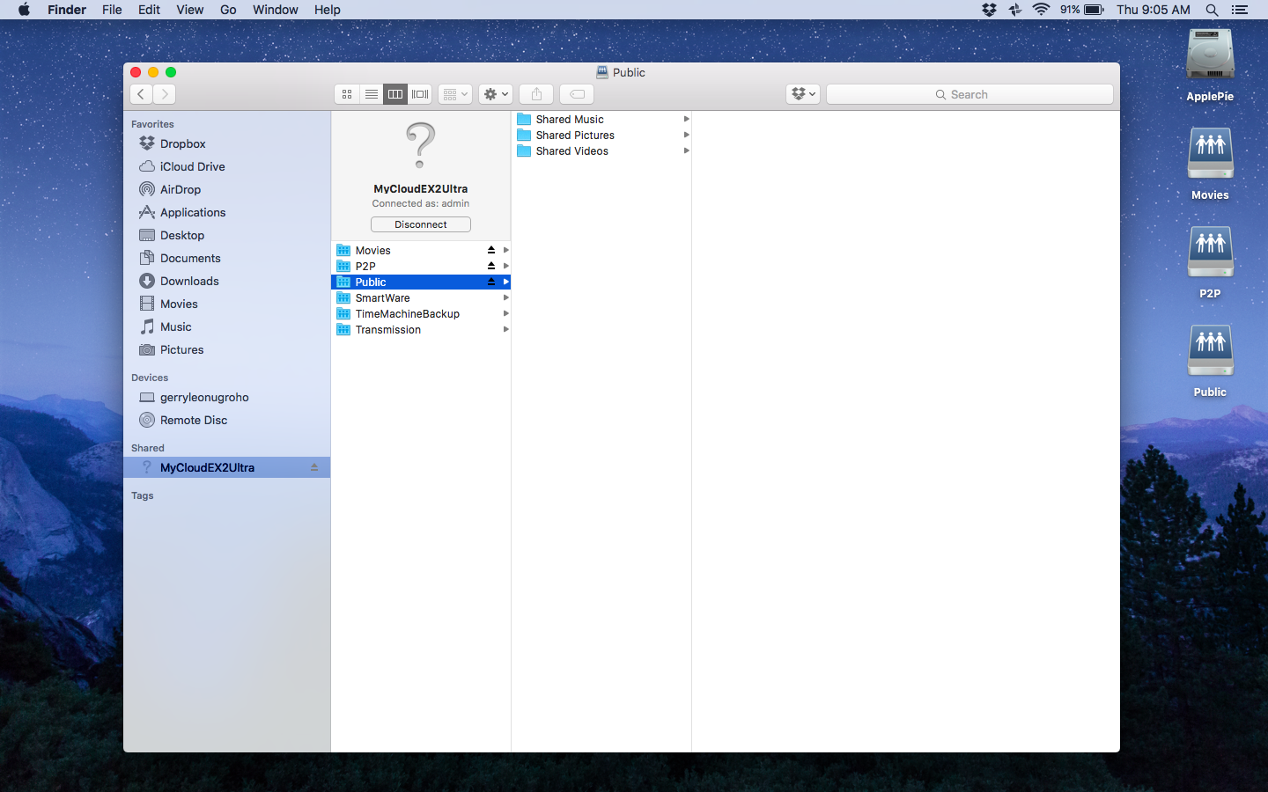The height and width of the screenshot is (792, 1268).
Task: Eject the Movies share
Action: click(x=491, y=250)
